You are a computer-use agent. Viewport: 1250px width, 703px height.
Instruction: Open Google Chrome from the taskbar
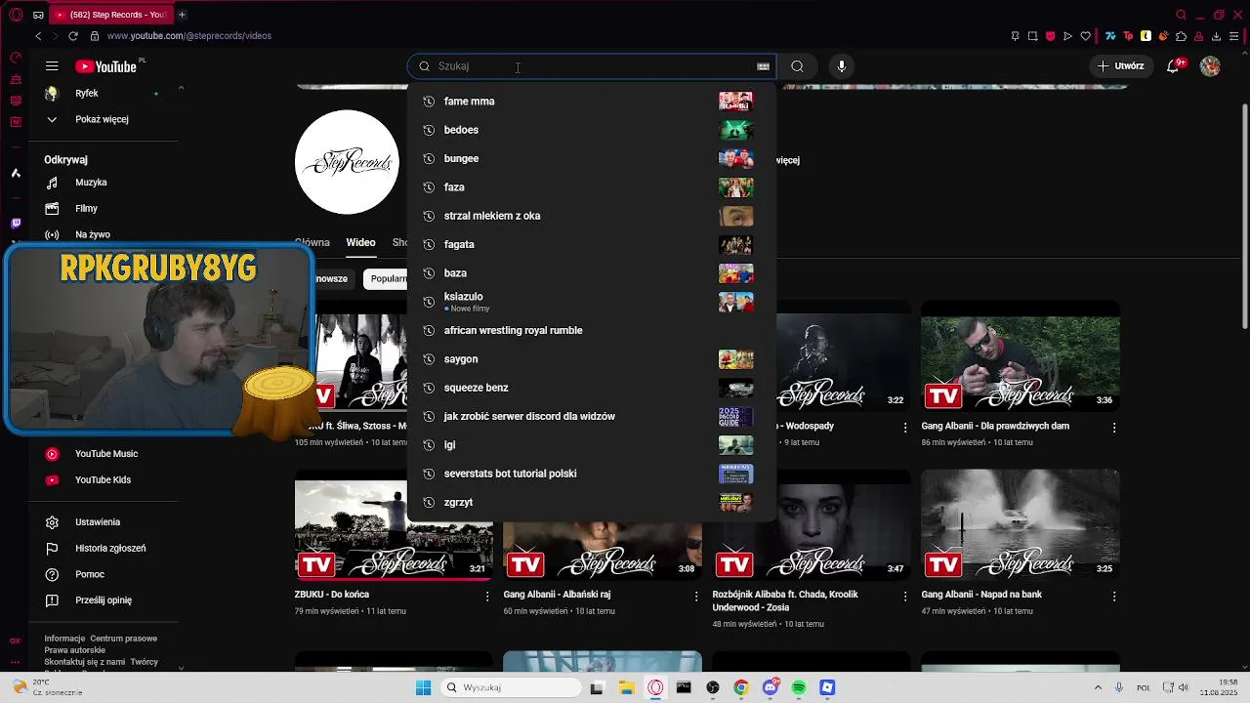[741, 687]
